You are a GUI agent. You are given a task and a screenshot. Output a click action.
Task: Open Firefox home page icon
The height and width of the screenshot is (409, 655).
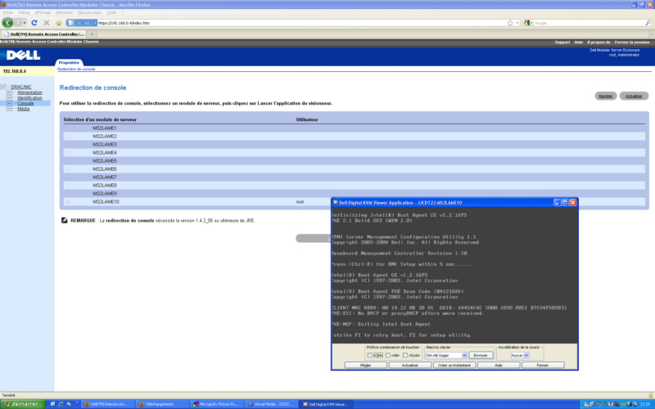[x=58, y=23]
